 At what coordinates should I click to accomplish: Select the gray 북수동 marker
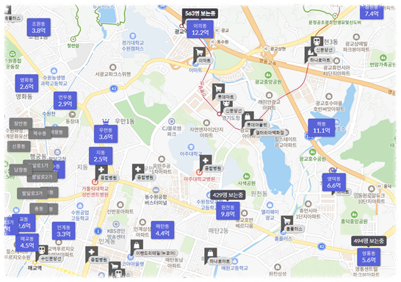[40, 134]
